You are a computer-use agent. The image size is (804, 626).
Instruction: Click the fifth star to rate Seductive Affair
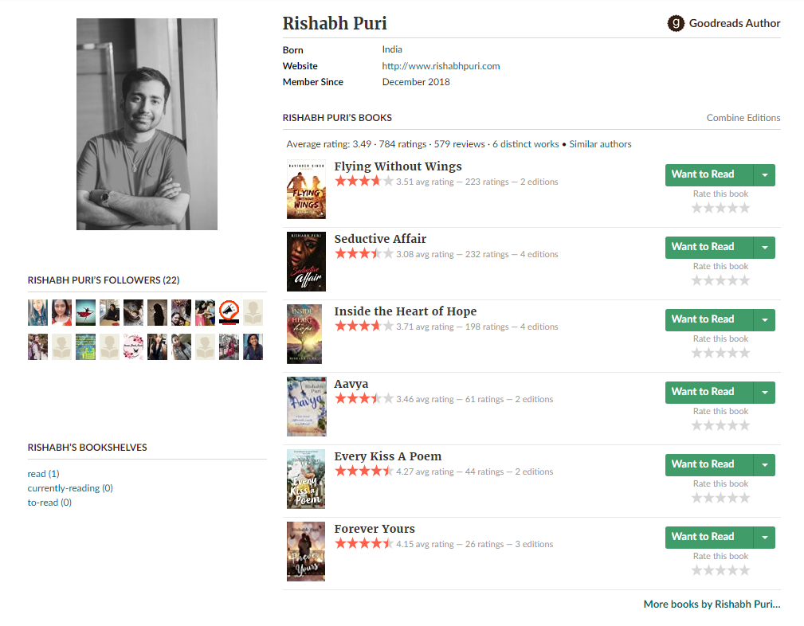(744, 280)
